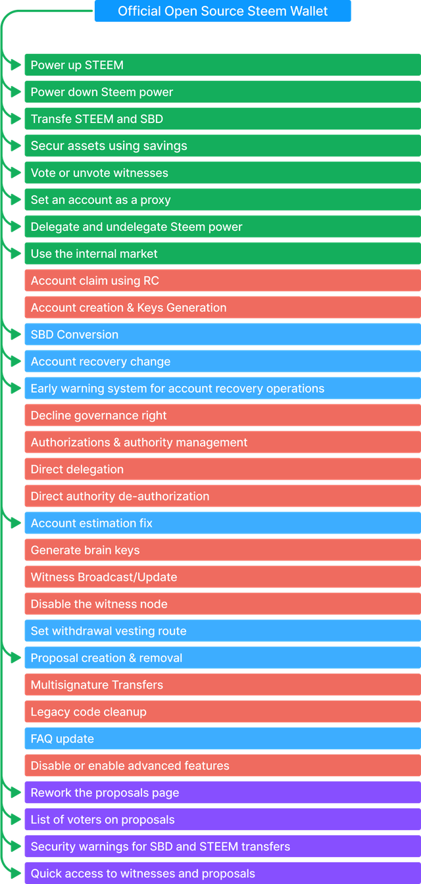Click the Account claim using RC bar
The image size is (421, 884).
coord(222,281)
